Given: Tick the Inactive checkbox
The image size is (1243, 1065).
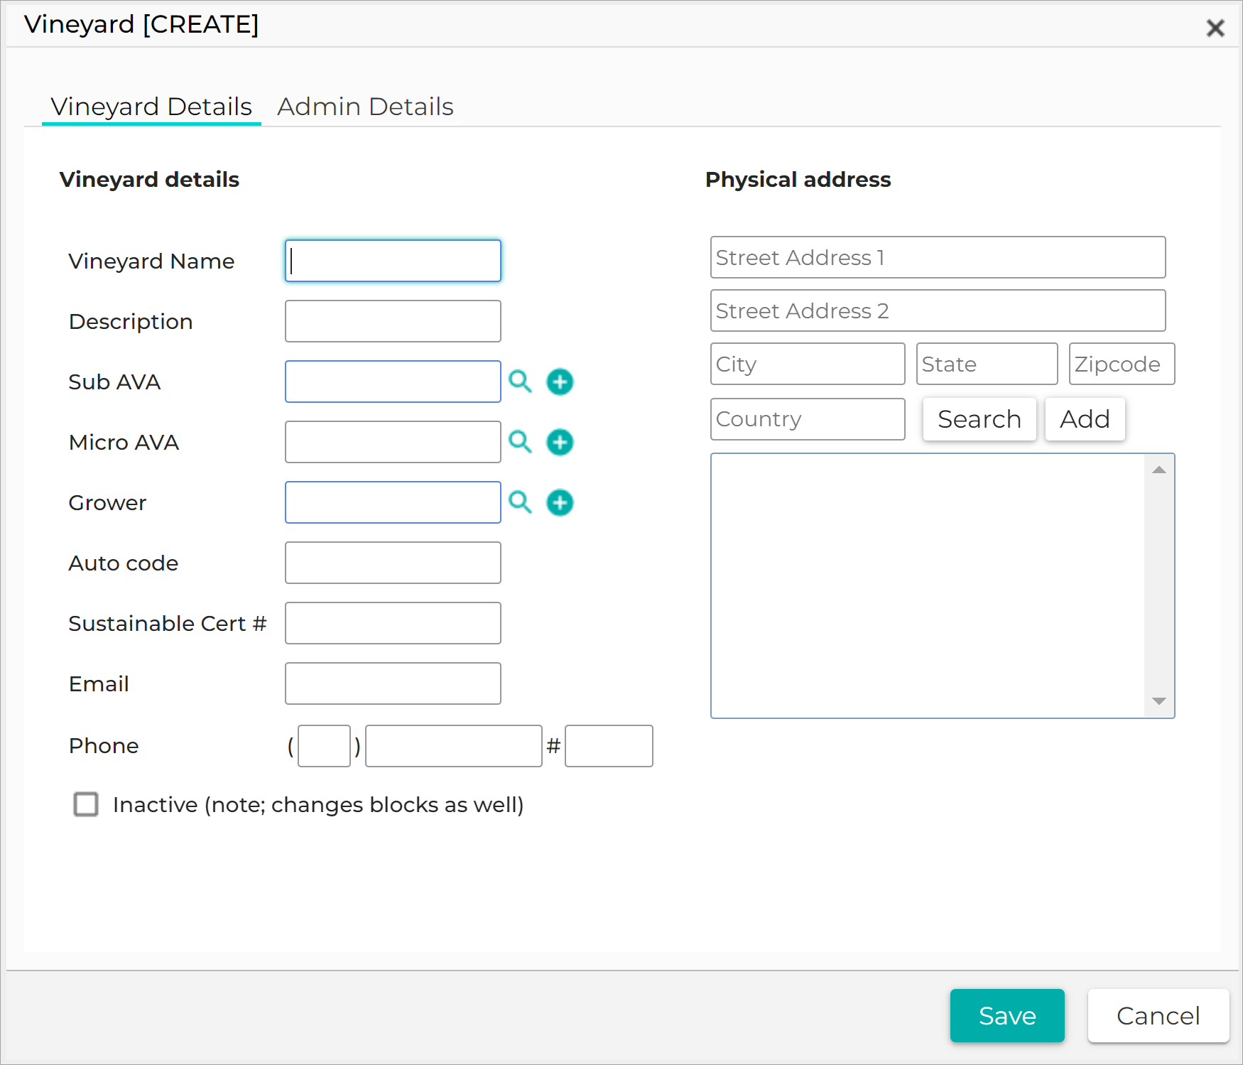Looking at the screenshot, I should click(86, 804).
